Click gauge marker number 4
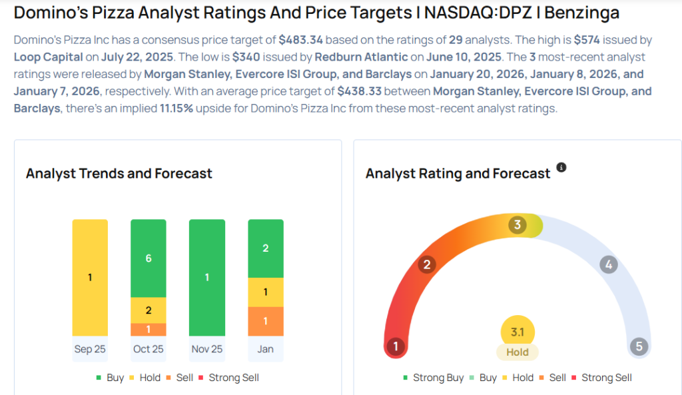 607,264
